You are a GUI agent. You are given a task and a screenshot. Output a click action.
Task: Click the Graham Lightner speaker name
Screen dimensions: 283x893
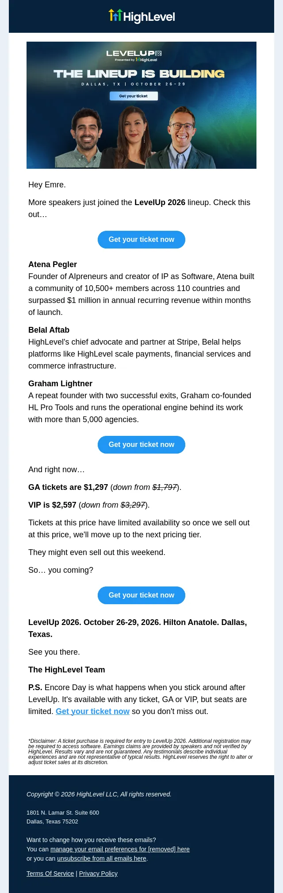60,384
